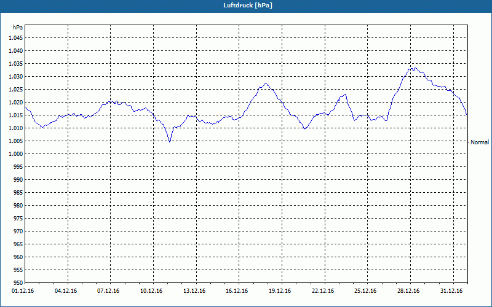
Task: Select the 1.035 y-axis value
Action: pos(16,64)
